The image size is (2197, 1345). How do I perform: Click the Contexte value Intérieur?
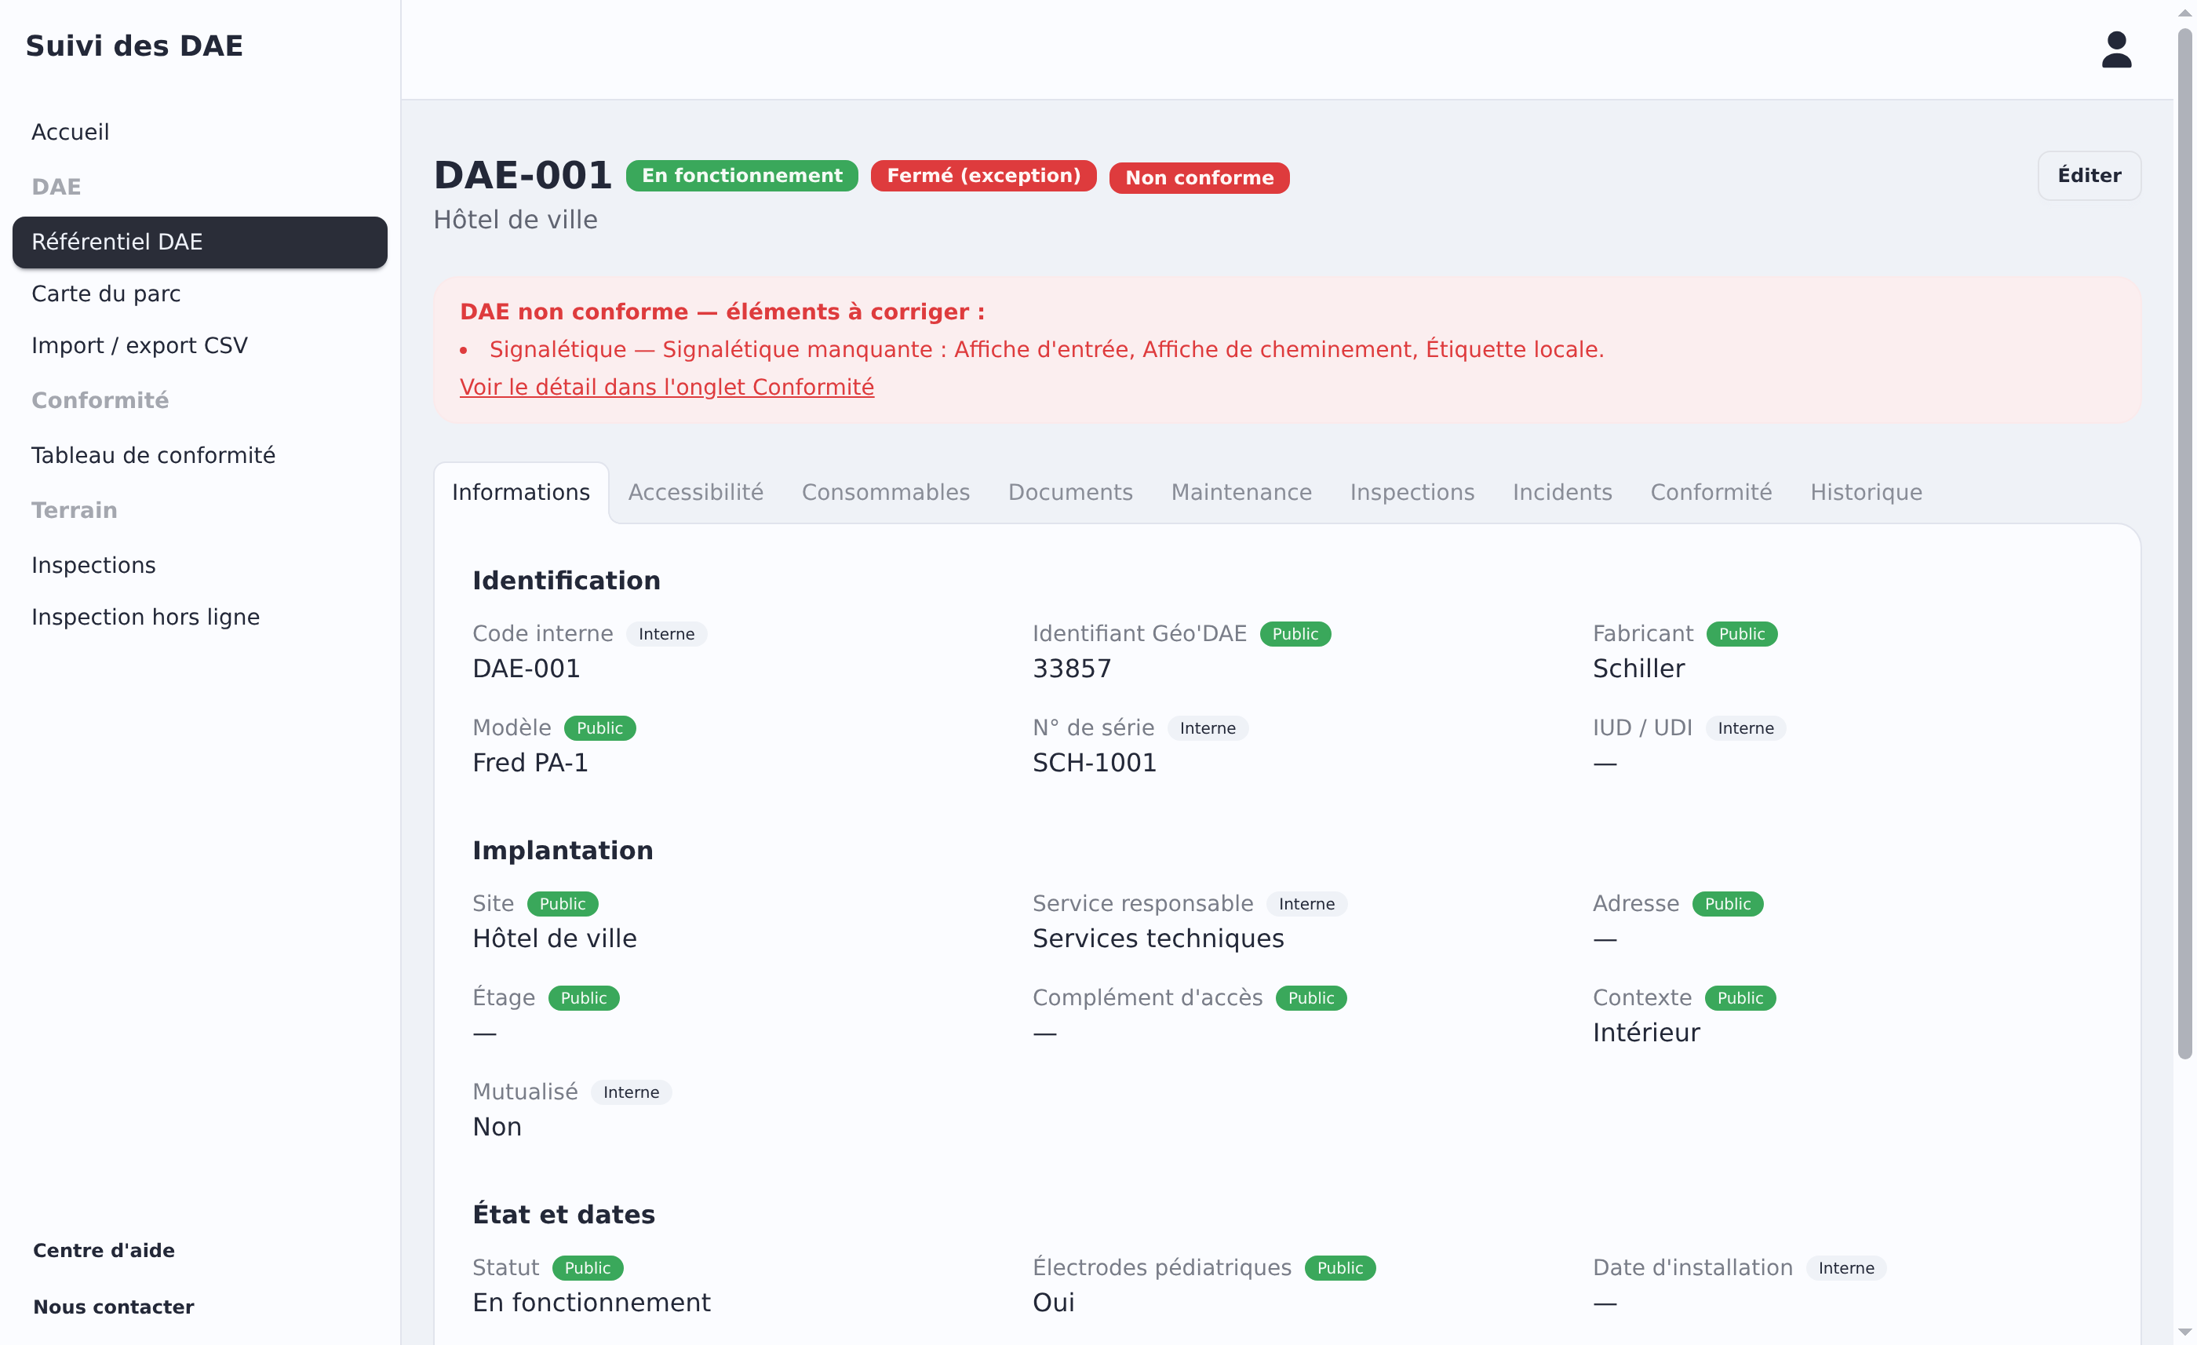(x=1646, y=1033)
